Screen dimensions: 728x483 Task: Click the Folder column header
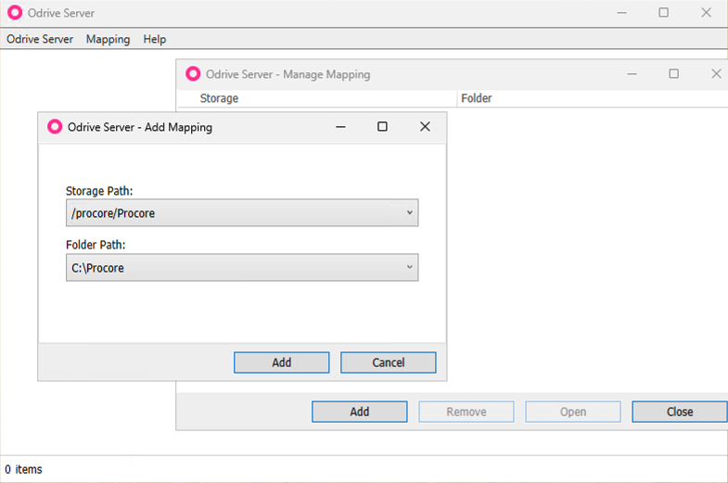(476, 98)
